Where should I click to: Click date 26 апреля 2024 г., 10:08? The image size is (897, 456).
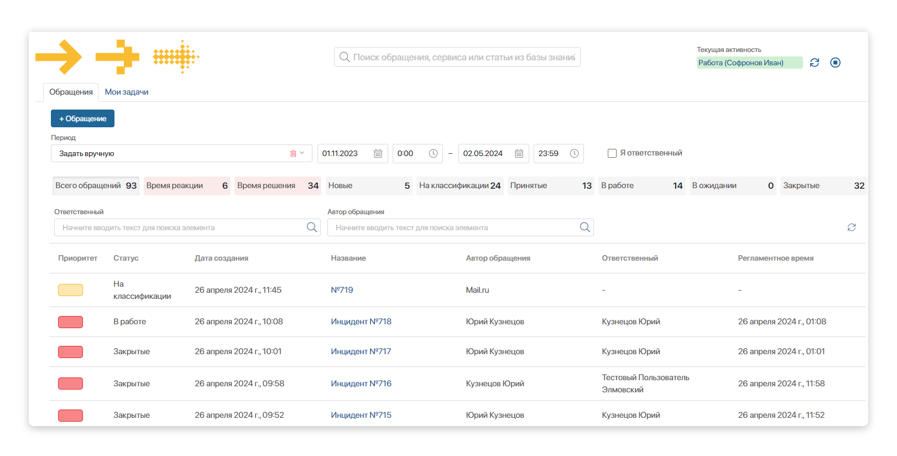point(238,322)
